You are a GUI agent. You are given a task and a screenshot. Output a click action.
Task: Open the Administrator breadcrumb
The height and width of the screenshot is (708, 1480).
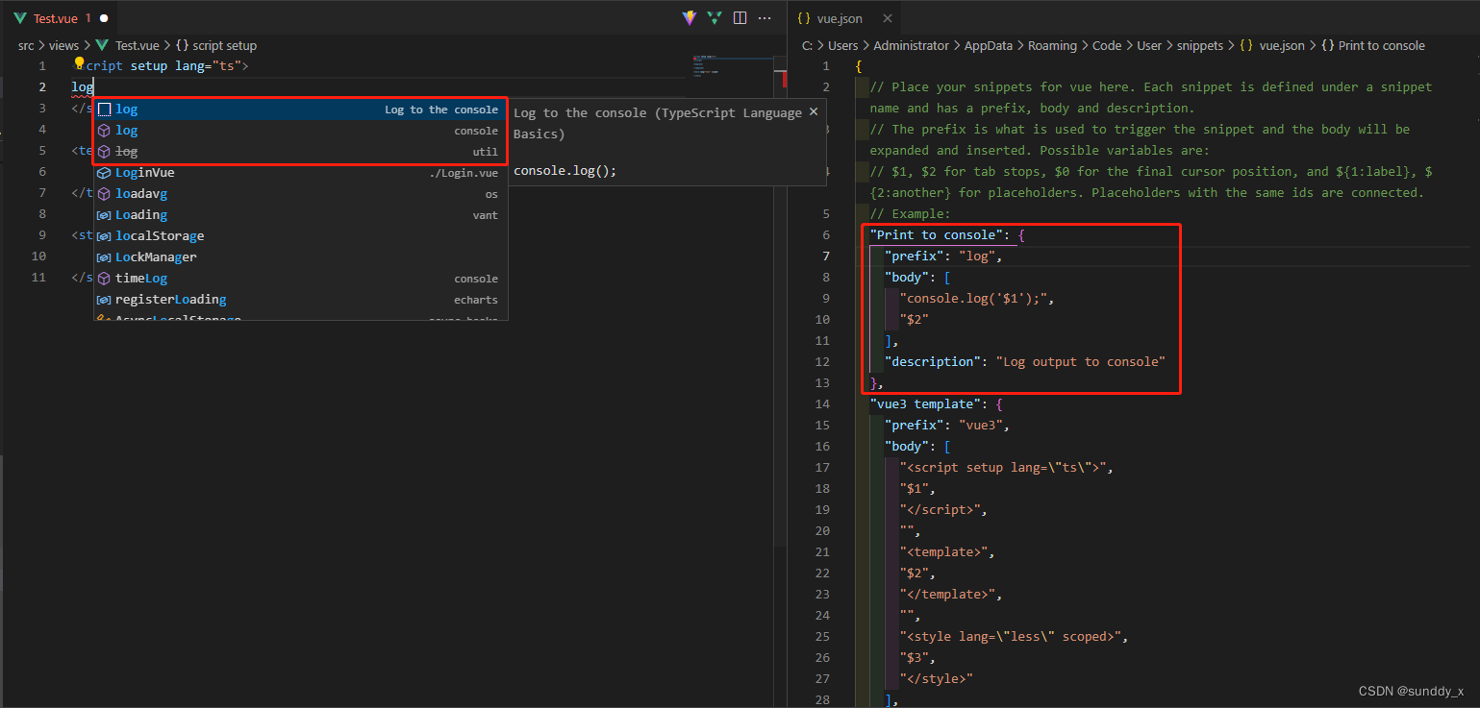pos(911,45)
